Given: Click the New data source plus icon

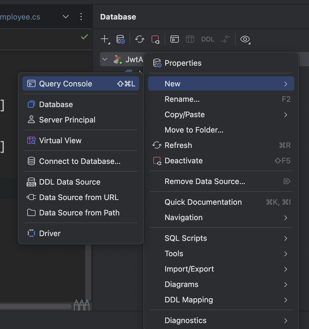Looking at the screenshot, I should tap(105, 39).
